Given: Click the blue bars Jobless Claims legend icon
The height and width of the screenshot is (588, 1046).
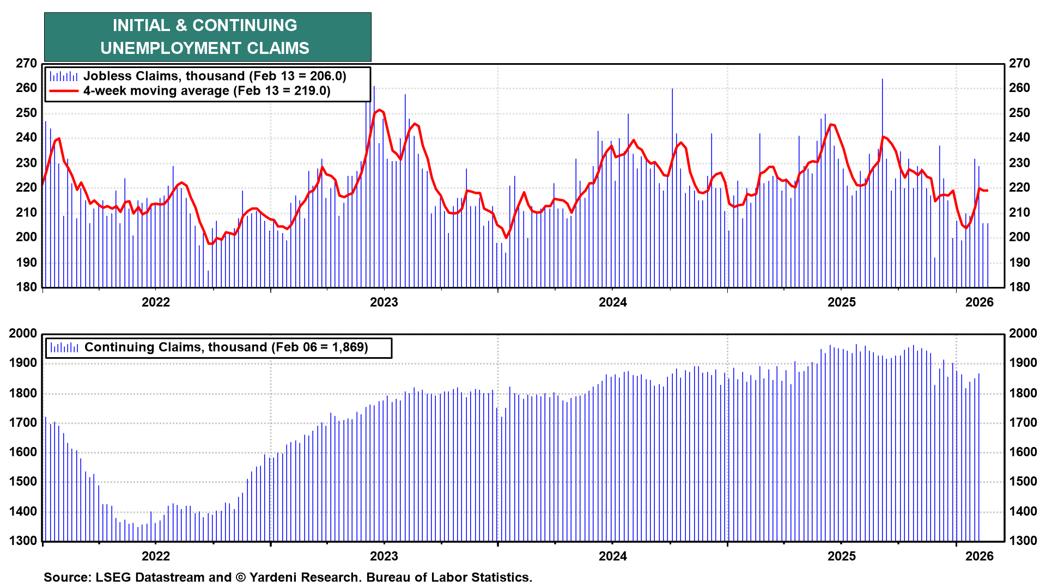Looking at the screenshot, I should click(x=64, y=76).
